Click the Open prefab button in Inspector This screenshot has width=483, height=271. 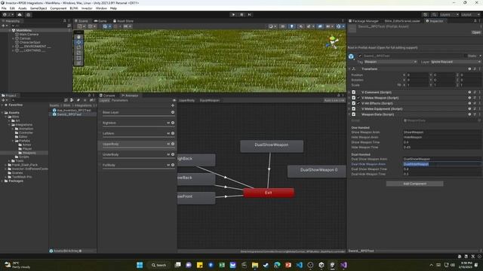pos(476,32)
